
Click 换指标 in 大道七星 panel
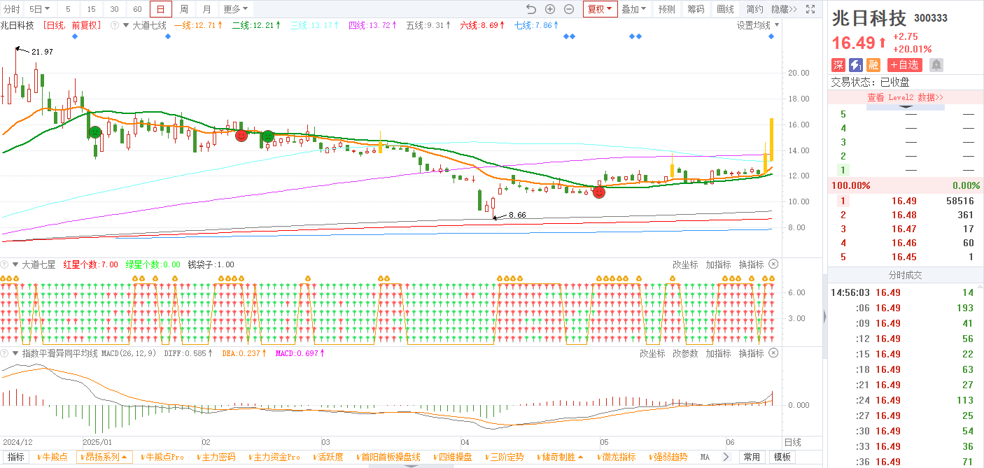[x=751, y=264]
